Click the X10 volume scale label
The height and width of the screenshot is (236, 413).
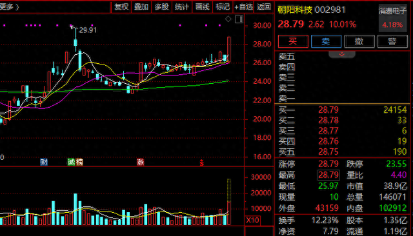tap(252, 220)
